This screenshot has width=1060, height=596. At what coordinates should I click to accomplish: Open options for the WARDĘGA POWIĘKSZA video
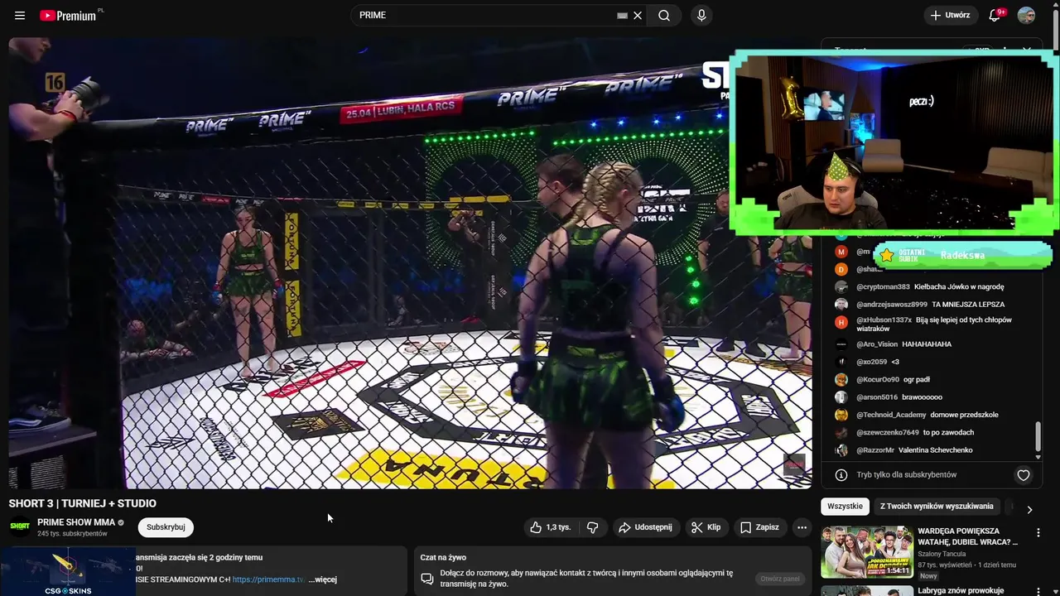click(x=1038, y=533)
